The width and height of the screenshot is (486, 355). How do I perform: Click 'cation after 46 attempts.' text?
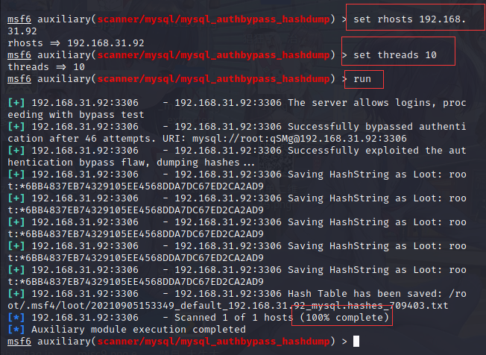tap(81, 138)
